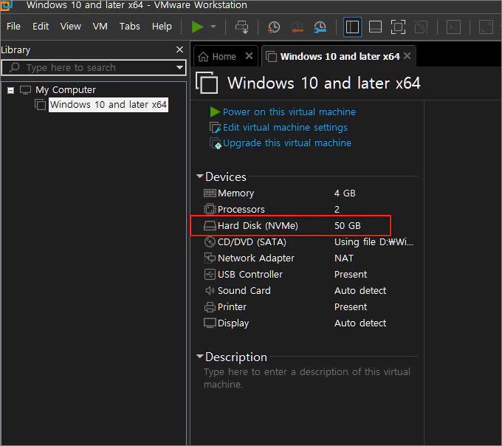Image resolution: width=502 pixels, height=446 pixels.
Task: Open the File menu
Action: pos(13,27)
